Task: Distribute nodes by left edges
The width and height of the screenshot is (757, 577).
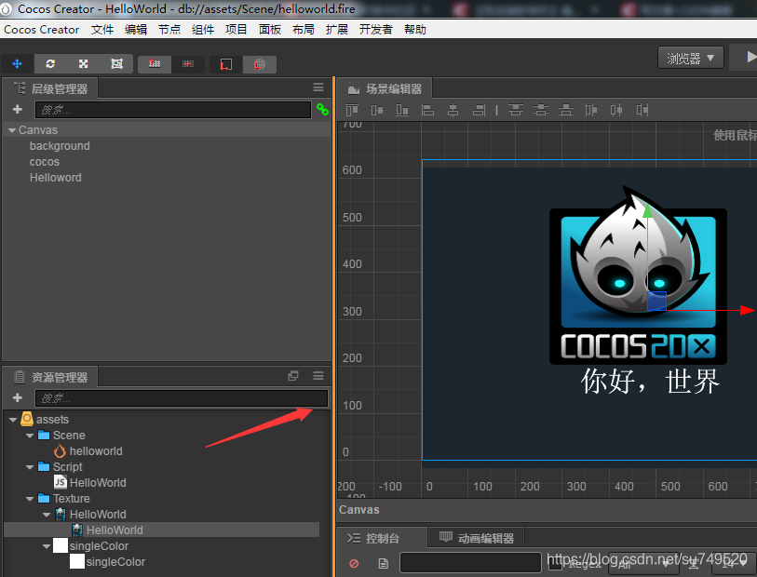Action: click(591, 111)
